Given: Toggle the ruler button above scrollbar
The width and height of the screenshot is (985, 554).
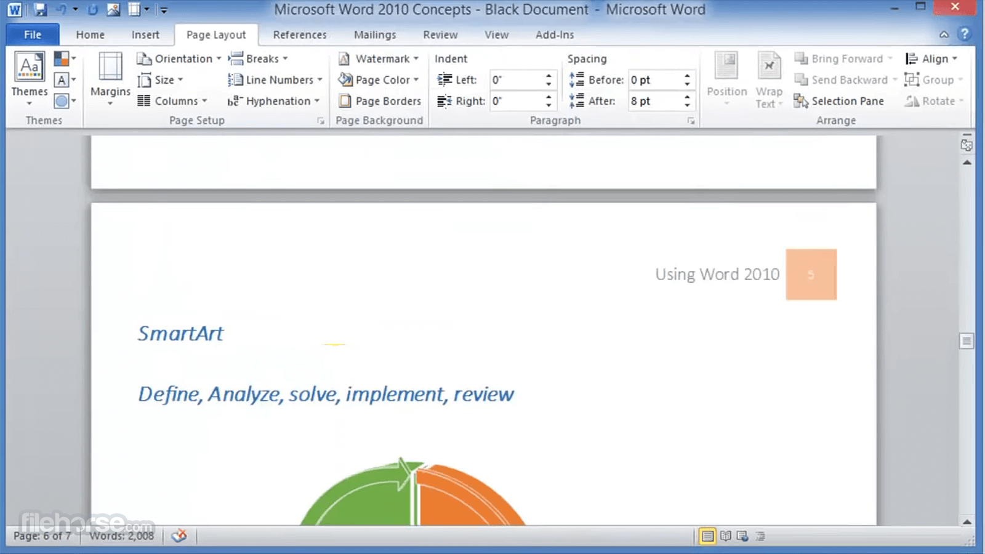Looking at the screenshot, I should tap(967, 145).
